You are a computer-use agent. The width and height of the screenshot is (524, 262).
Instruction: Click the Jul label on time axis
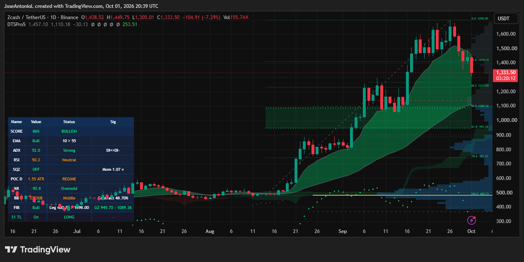point(77,231)
